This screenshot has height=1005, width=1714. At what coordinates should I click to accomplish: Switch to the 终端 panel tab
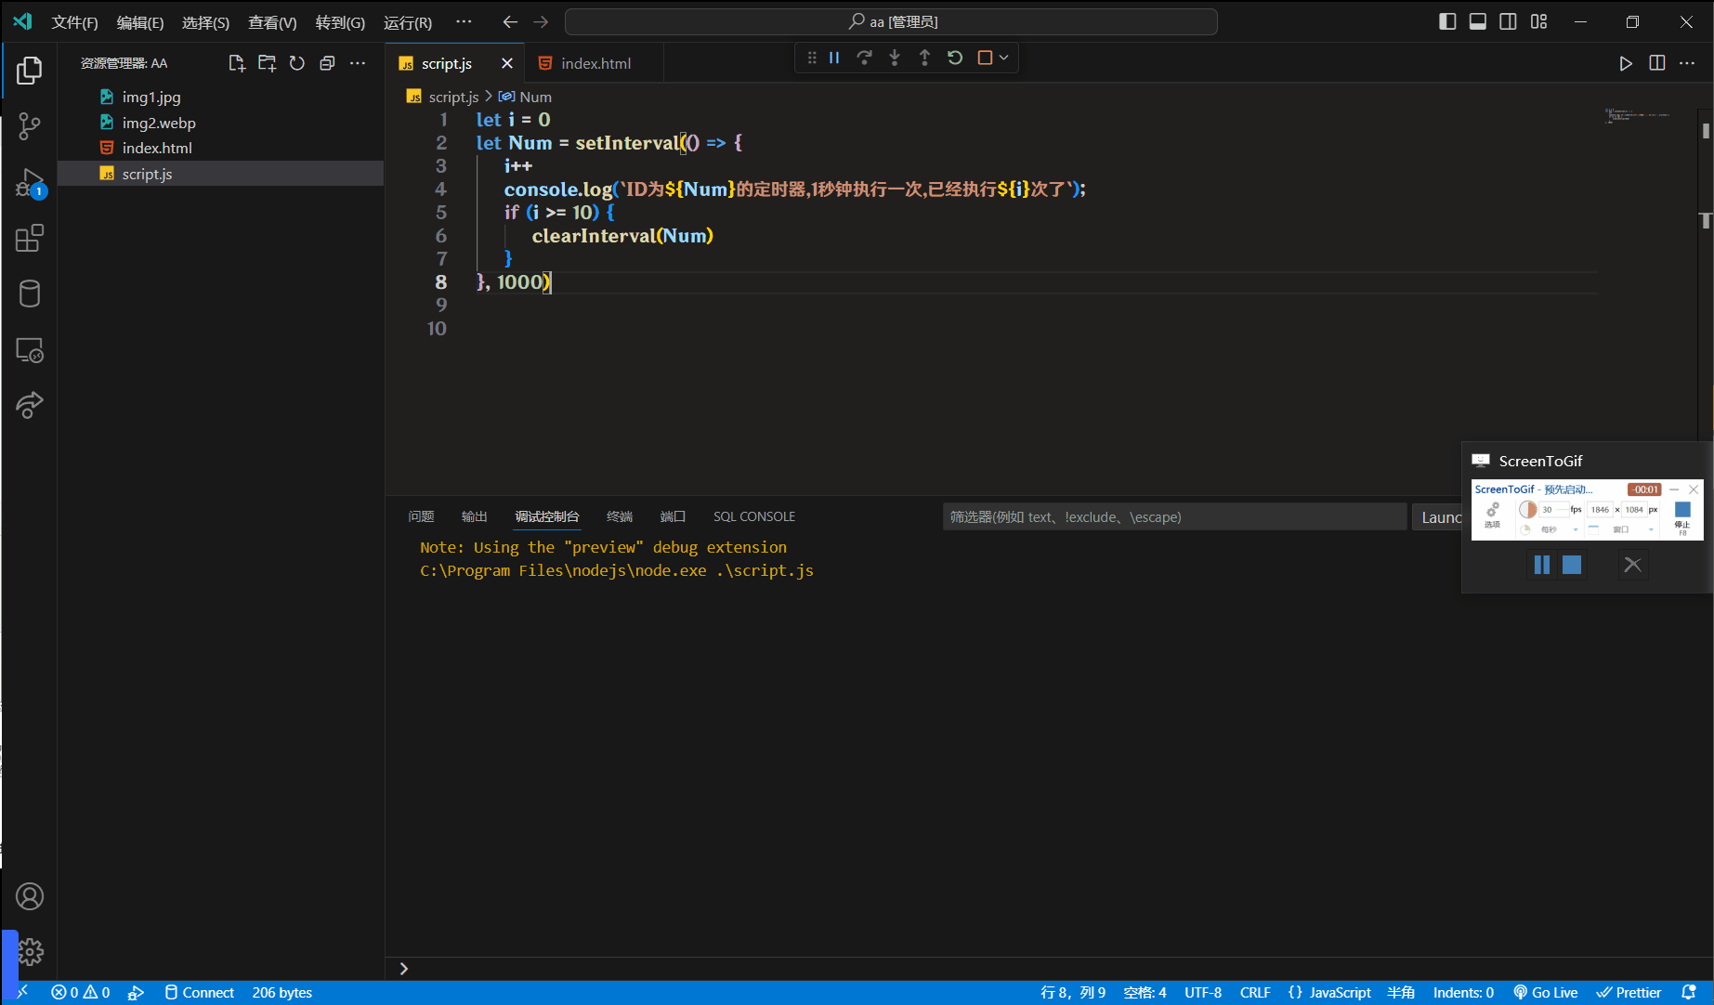click(x=620, y=516)
